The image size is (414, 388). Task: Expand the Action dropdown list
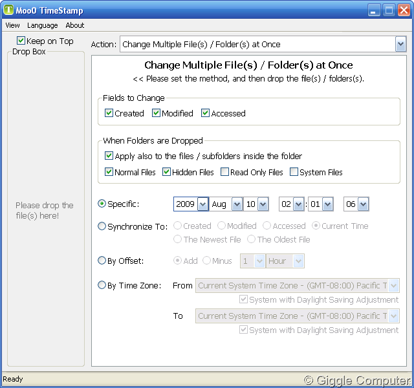pyautogui.click(x=400, y=44)
